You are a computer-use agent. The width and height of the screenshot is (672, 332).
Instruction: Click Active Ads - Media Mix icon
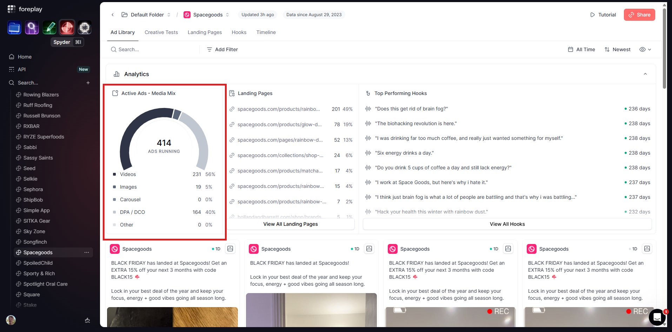click(x=115, y=93)
